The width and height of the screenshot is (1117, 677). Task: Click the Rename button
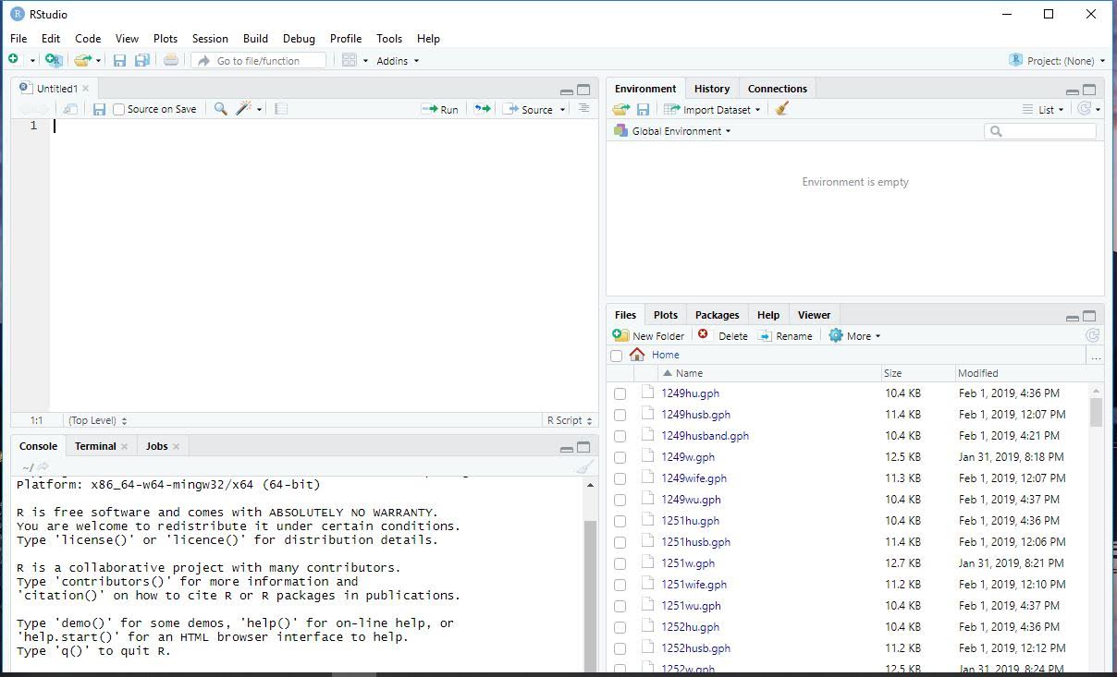785,336
